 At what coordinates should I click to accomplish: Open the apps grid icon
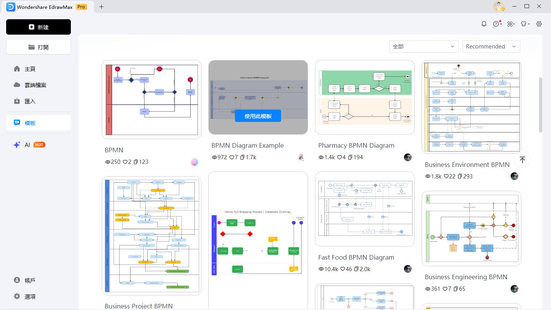tap(510, 24)
